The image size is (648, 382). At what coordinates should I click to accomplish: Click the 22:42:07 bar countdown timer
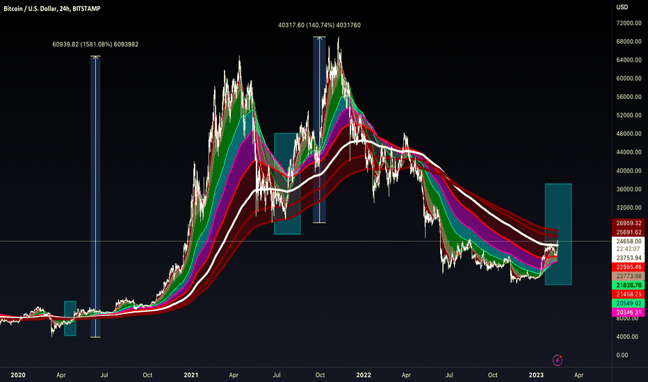pos(628,249)
